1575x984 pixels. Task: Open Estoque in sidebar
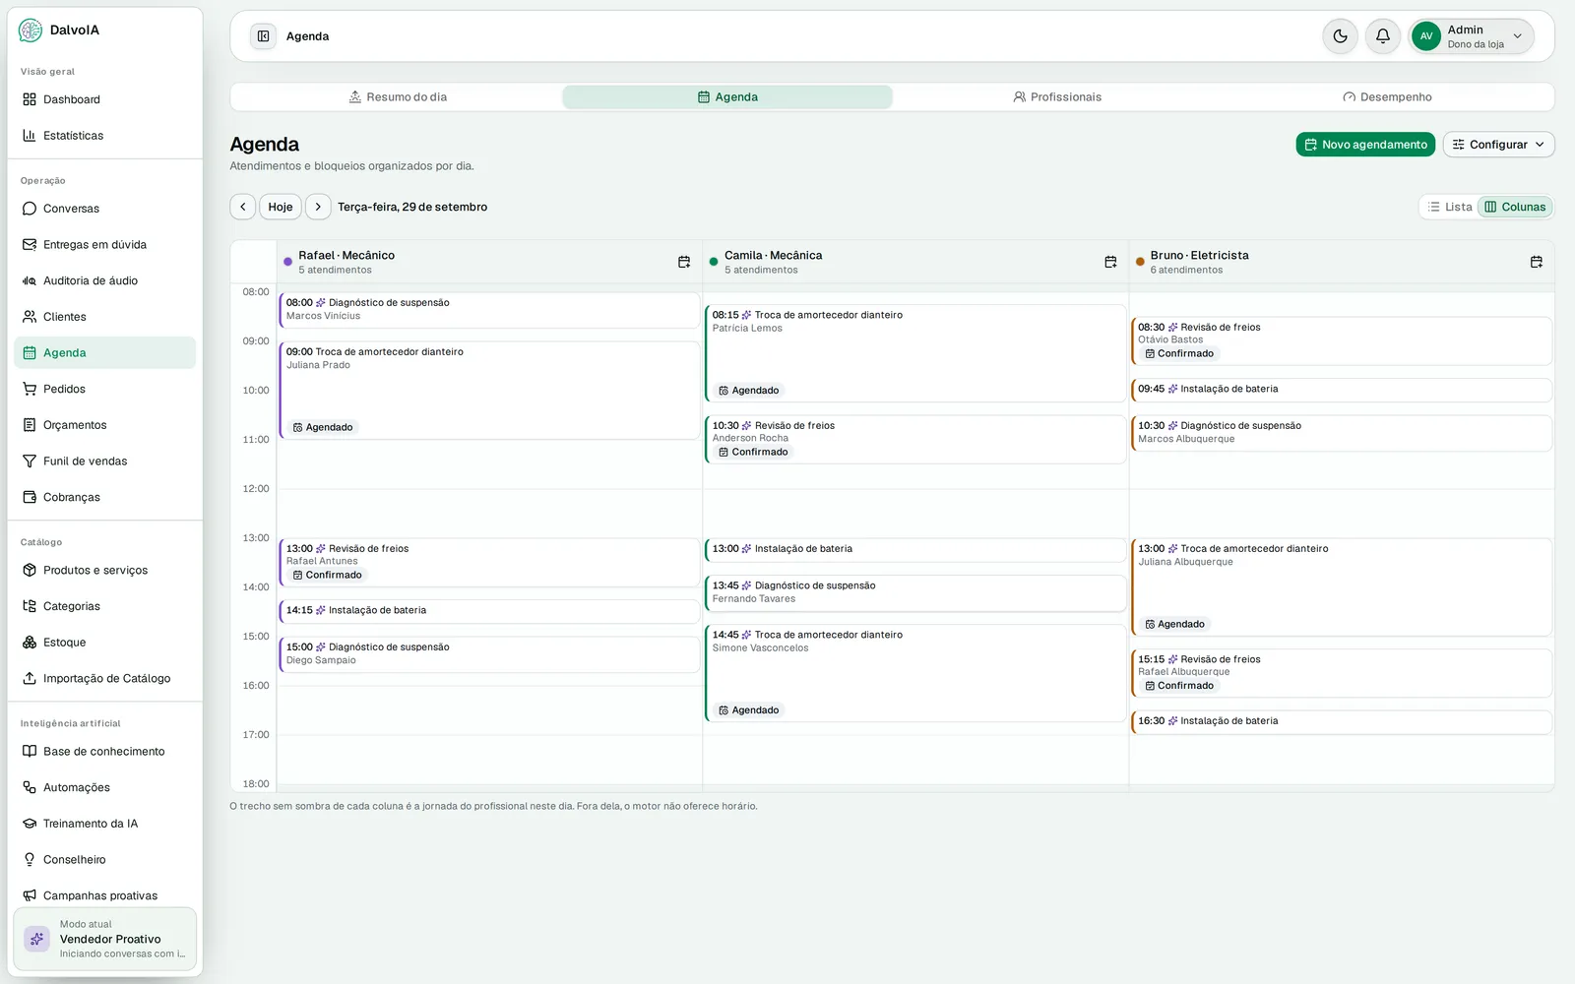[104, 643]
